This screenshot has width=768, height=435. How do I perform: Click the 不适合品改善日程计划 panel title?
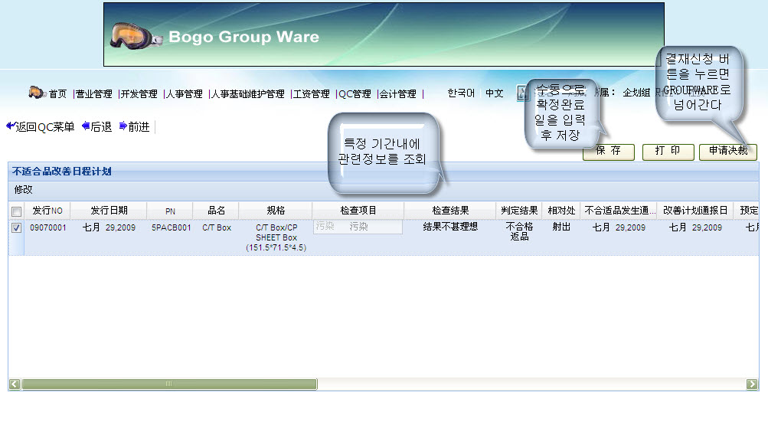click(62, 172)
